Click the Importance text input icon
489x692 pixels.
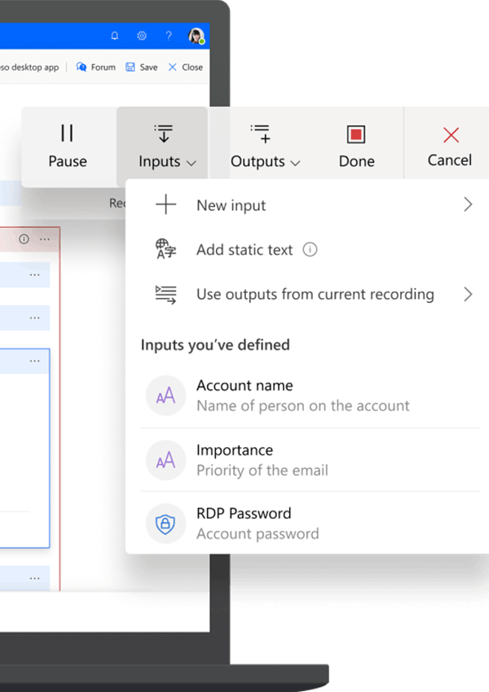click(165, 460)
